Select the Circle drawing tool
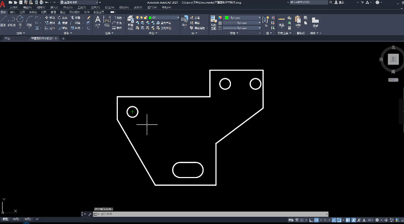This screenshot has width=404, height=224. [x=20, y=21]
